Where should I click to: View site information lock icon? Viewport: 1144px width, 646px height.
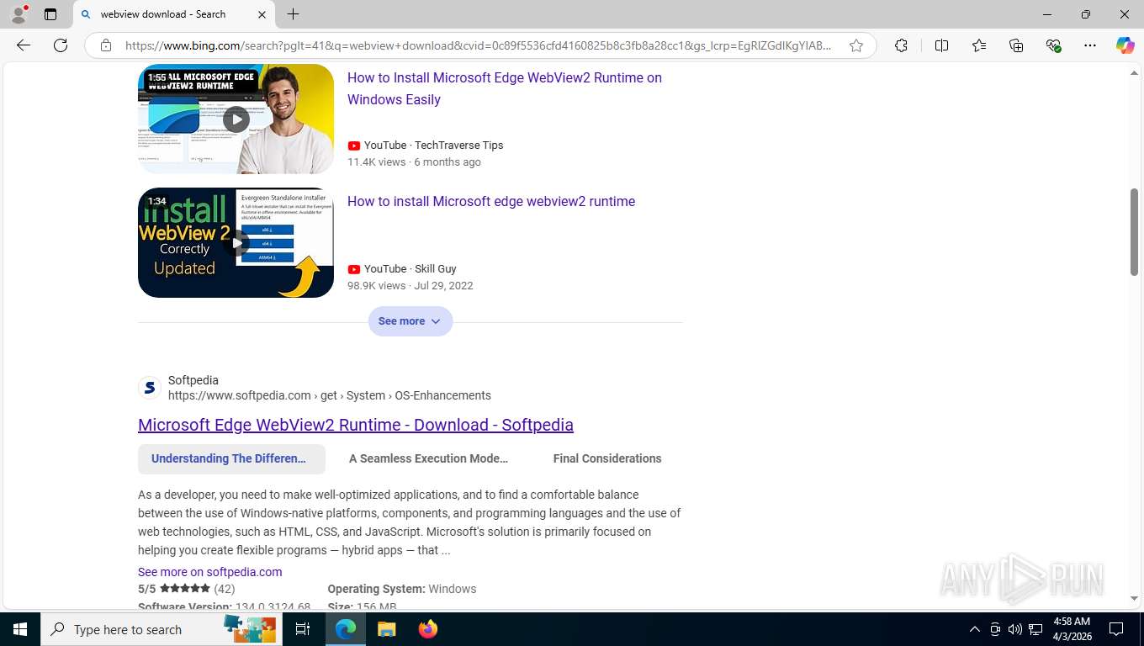pos(106,45)
